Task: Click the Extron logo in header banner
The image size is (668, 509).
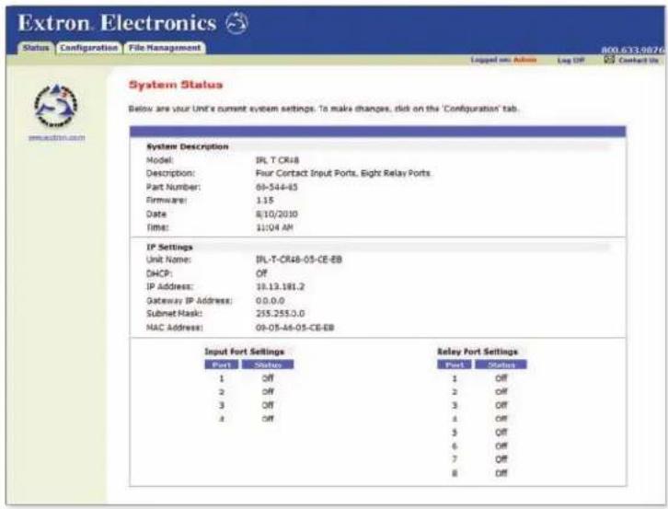Action: (x=236, y=23)
